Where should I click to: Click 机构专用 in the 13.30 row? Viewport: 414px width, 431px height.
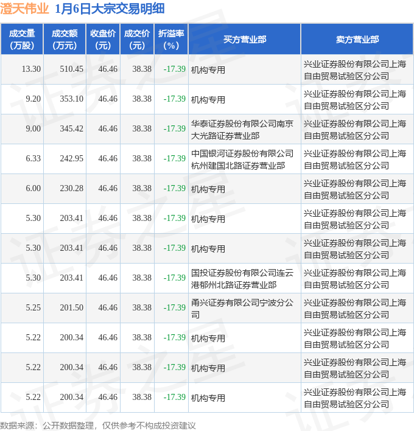208,70
